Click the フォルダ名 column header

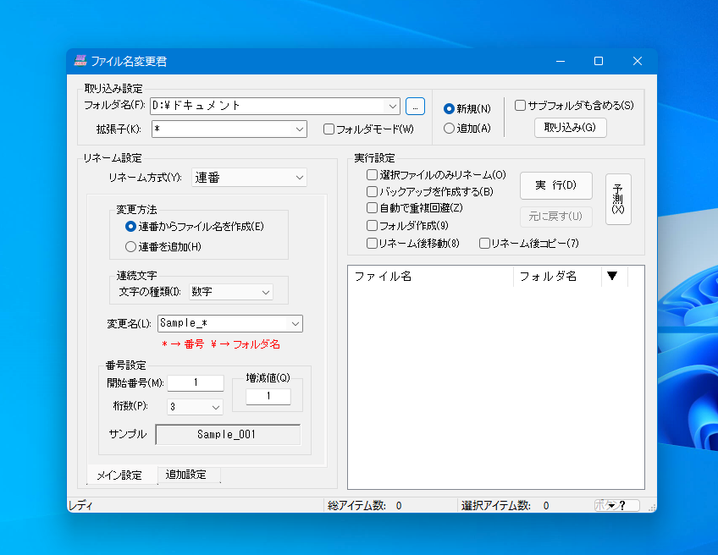tap(557, 276)
